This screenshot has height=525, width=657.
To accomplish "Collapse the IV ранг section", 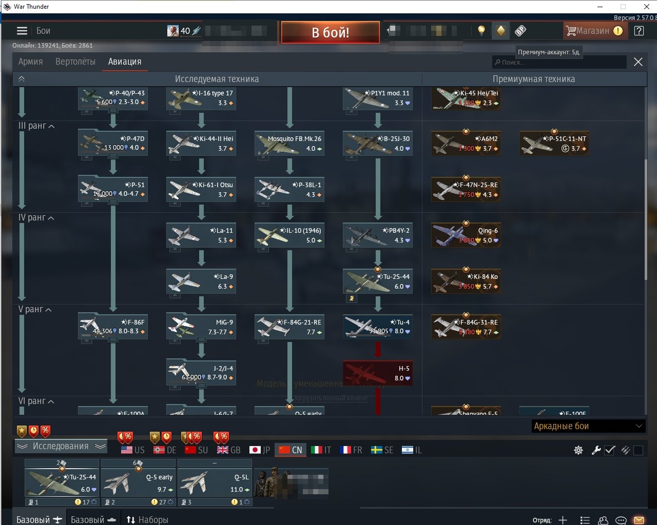I will 36,217.
